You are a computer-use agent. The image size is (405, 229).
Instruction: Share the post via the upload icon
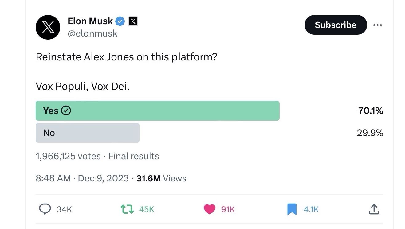[x=374, y=209]
